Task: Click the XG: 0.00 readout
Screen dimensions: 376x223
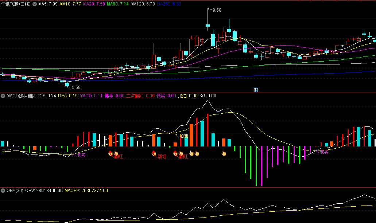Action: pos(208,96)
